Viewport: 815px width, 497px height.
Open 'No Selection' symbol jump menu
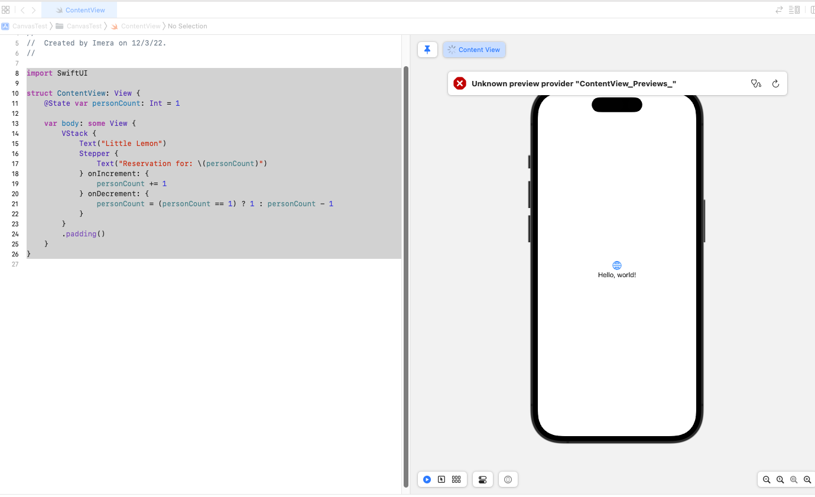click(x=187, y=26)
